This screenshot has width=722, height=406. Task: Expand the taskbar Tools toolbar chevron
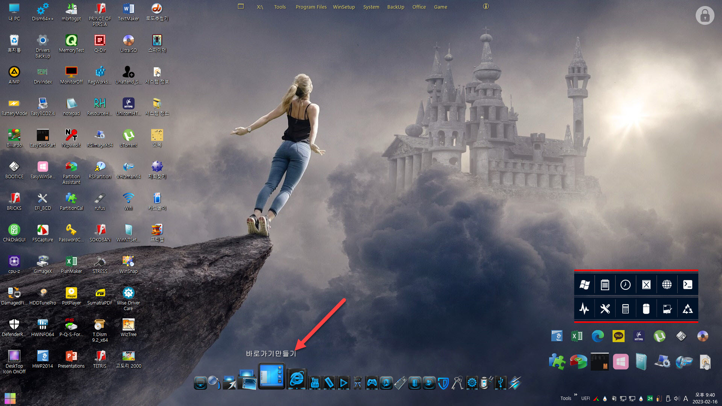point(575,394)
